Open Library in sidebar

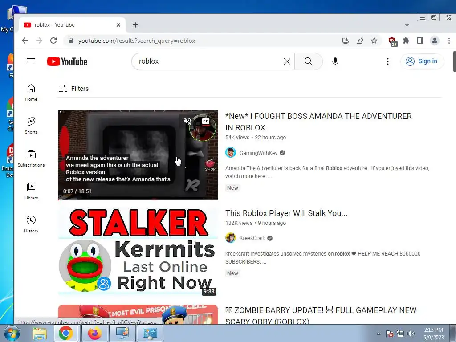pyautogui.click(x=31, y=191)
